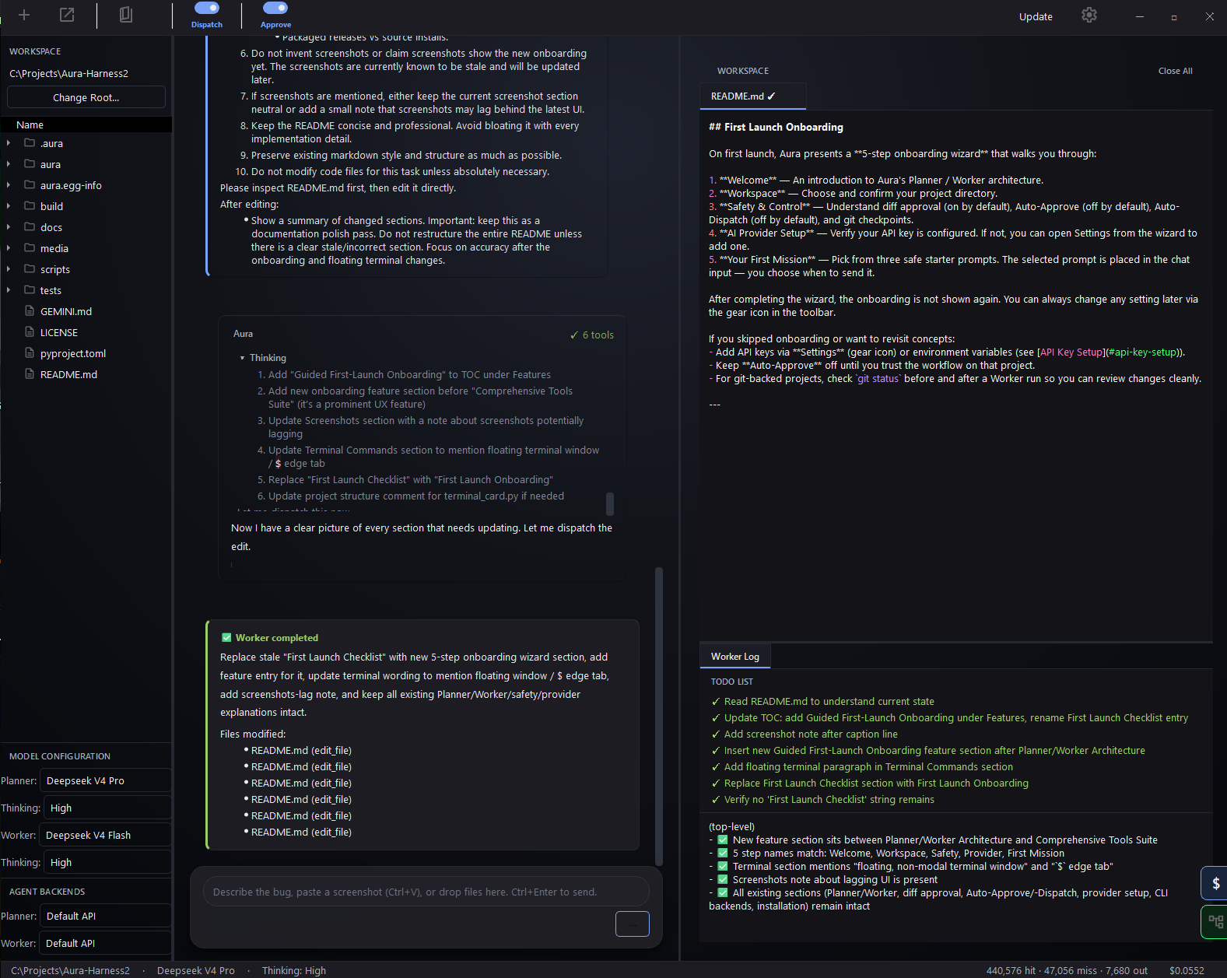
Task: Open the pop-out window icon
Action: click(67, 15)
